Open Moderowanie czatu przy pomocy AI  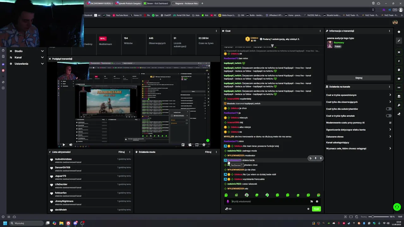359,123
